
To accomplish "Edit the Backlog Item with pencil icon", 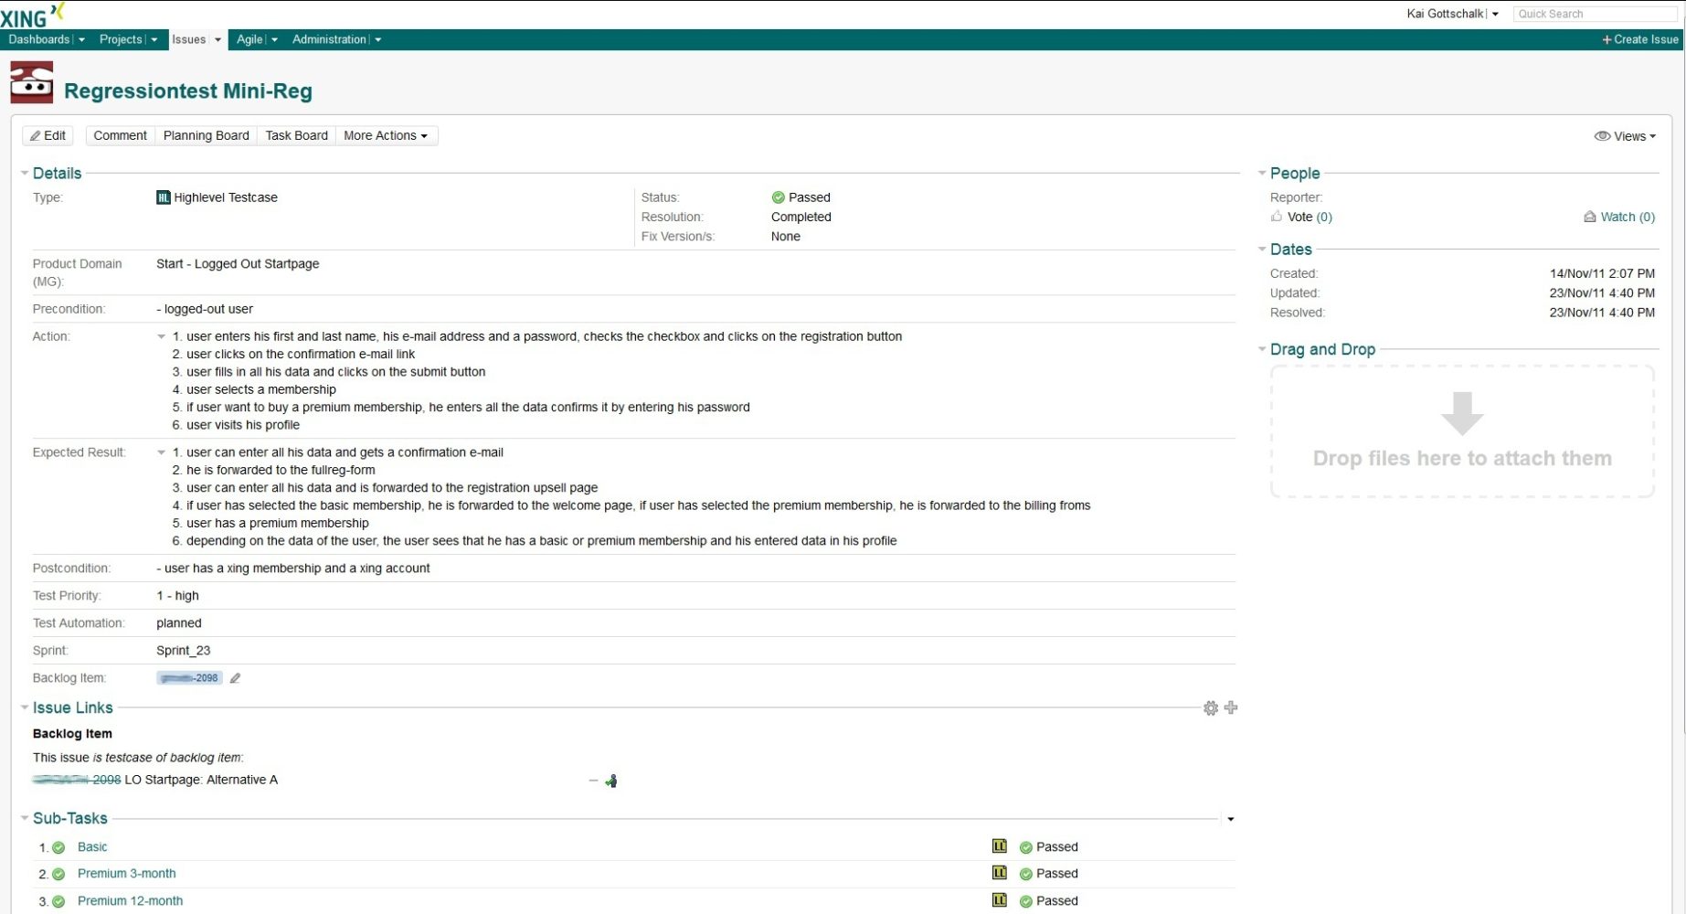I will point(235,677).
